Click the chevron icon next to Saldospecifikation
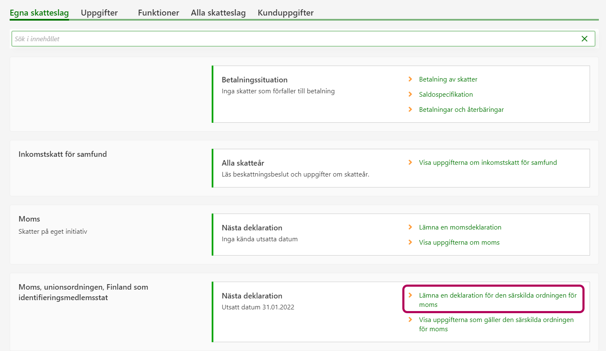606x351 pixels. [x=410, y=94]
